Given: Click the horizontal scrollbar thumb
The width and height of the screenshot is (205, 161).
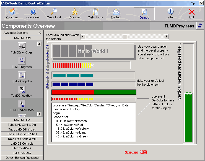Looking at the screenshot, I should pos(125,37).
